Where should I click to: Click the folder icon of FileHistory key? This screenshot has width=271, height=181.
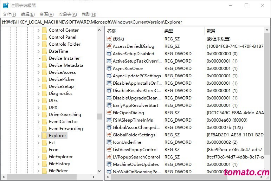(x=44, y=163)
